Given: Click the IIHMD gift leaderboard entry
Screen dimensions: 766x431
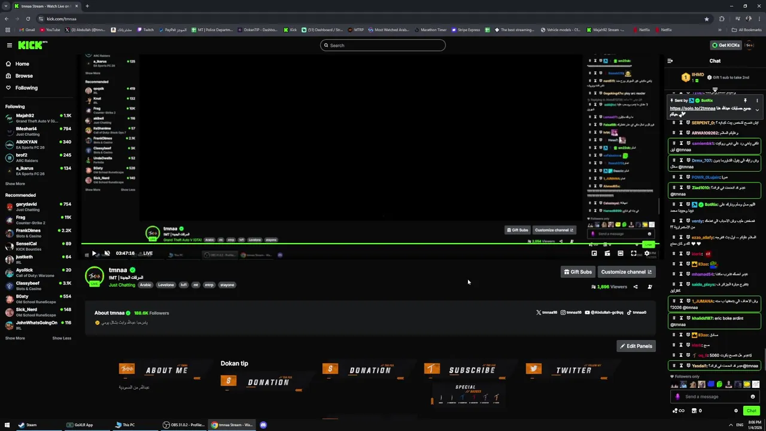Looking at the screenshot, I should click(694, 77).
